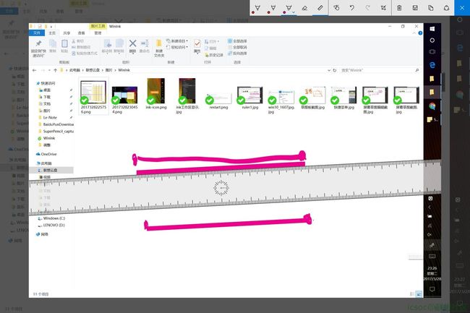Select the crop tool
This screenshot has height=313, width=470.
click(x=383, y=8)
